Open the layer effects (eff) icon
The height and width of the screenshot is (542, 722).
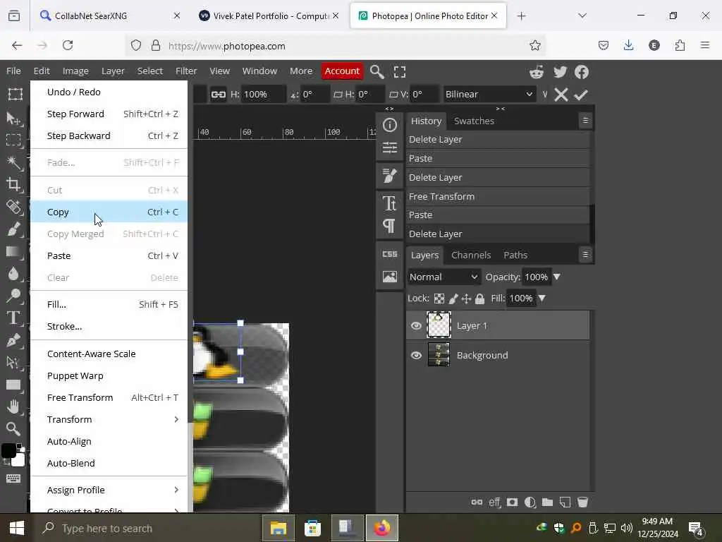coord(494,502)
